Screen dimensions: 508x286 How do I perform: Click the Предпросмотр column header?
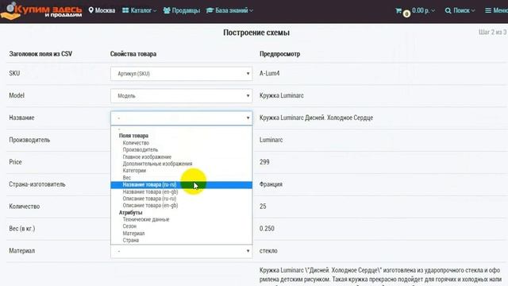[279, 54]
